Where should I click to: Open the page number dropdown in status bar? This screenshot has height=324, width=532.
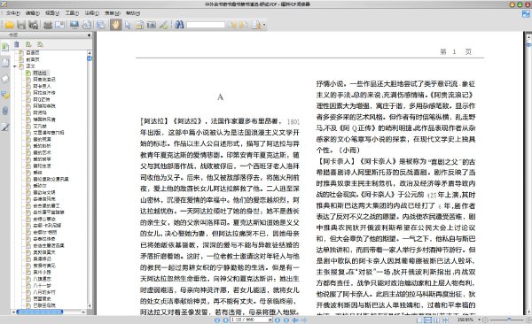tap(270, 320)
